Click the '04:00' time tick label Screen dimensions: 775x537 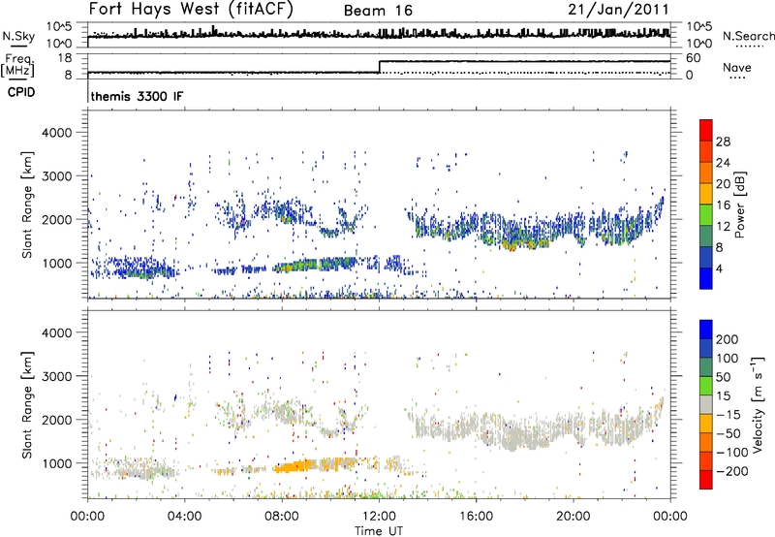pyautogui.click(x=184, y=517)
